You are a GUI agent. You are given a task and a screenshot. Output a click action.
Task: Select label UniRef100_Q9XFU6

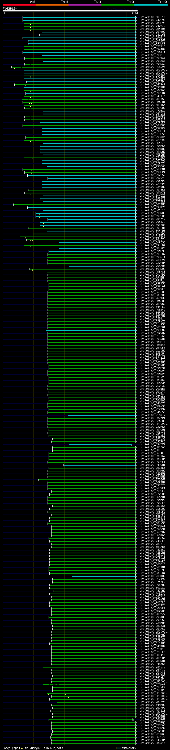point(152,266)
